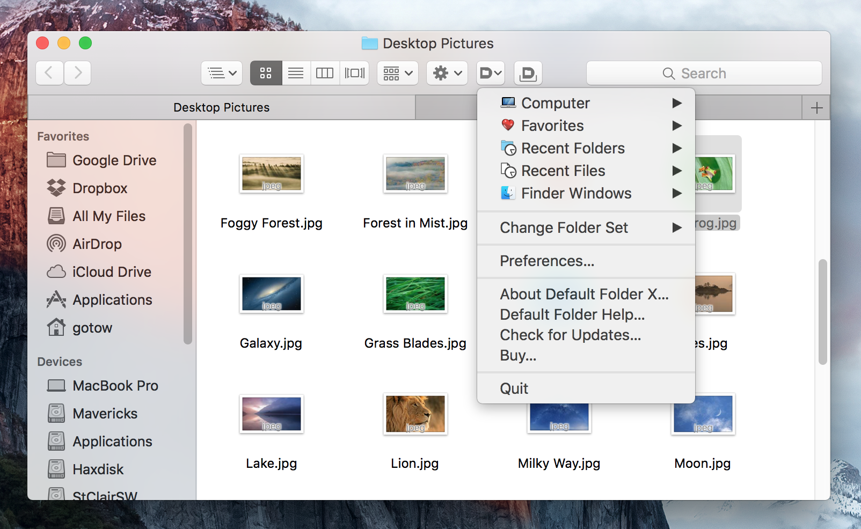Add a new tab with plus button
The image size is (861, 529).
coord(816,108)
